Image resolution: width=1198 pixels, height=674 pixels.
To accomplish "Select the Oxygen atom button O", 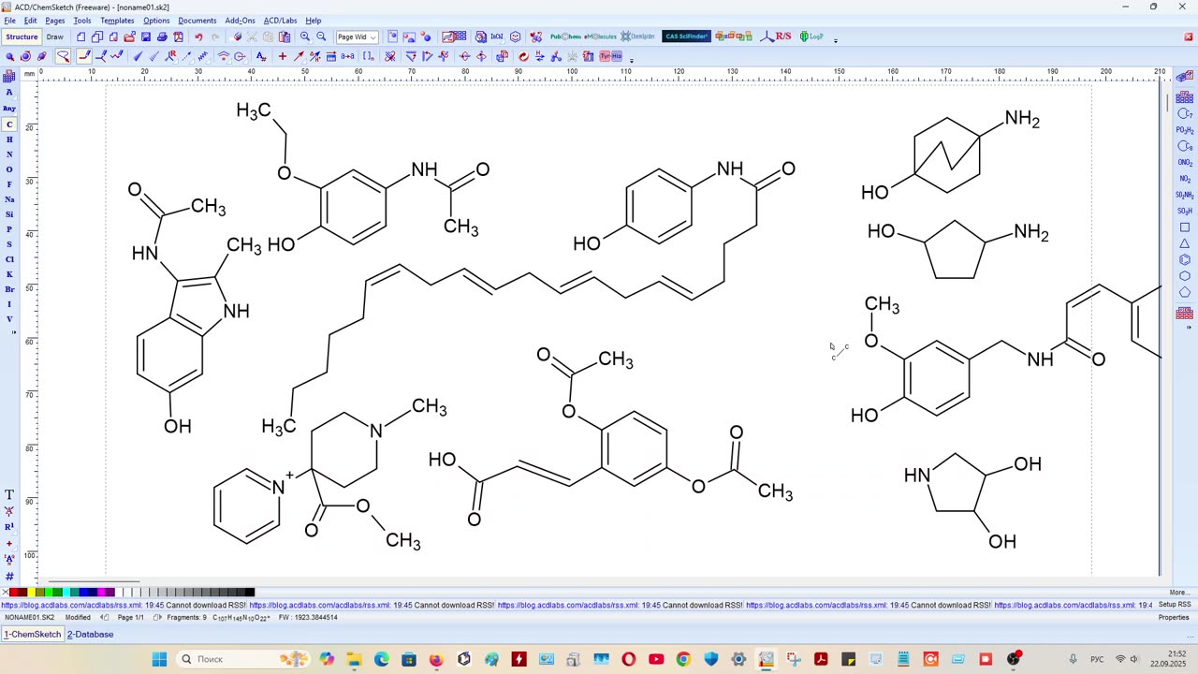I will [x=9, y=169].
